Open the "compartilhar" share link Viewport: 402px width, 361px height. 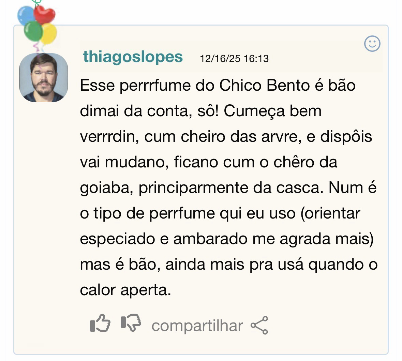click(197, 326)
